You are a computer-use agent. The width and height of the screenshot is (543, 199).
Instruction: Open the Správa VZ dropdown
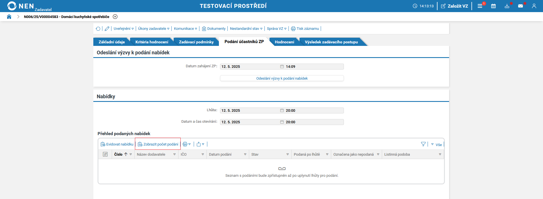tap(277, 29)
